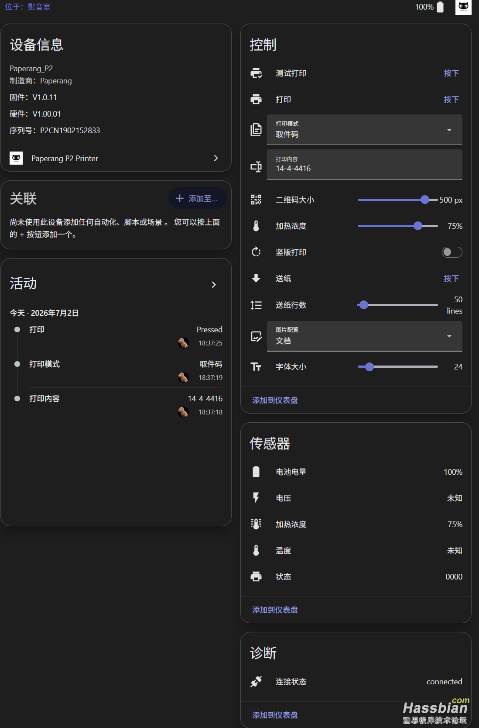Click the print content text-field icon
The image size is (479, 728).
pyautogui.click(x=256, y=166)
